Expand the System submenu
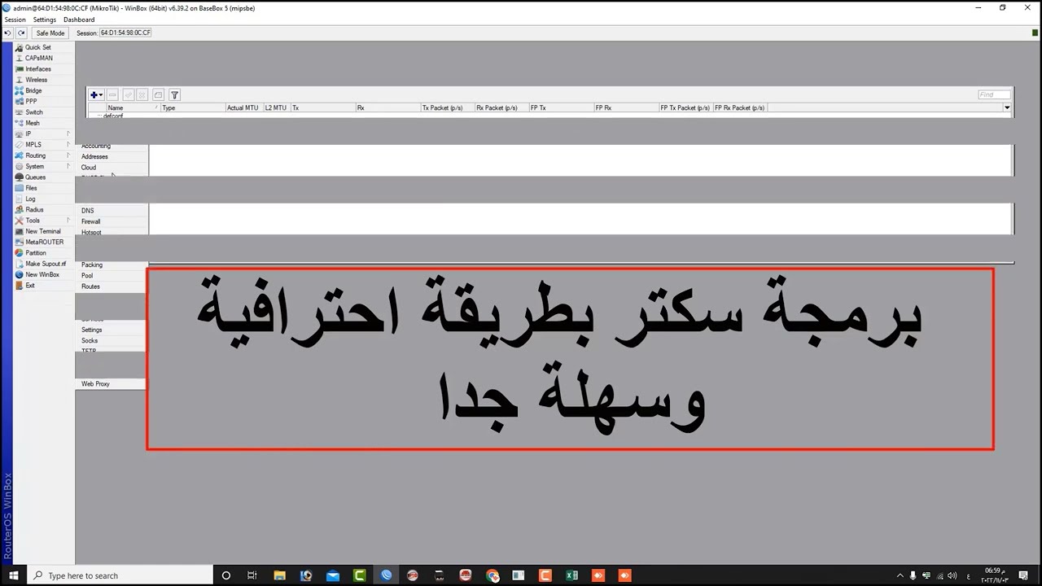 point(42,167)
